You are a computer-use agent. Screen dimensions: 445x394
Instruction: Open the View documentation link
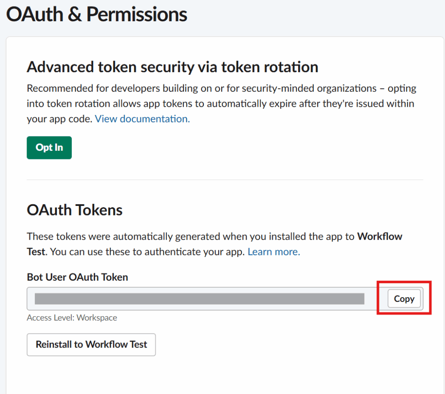[142, 119]
